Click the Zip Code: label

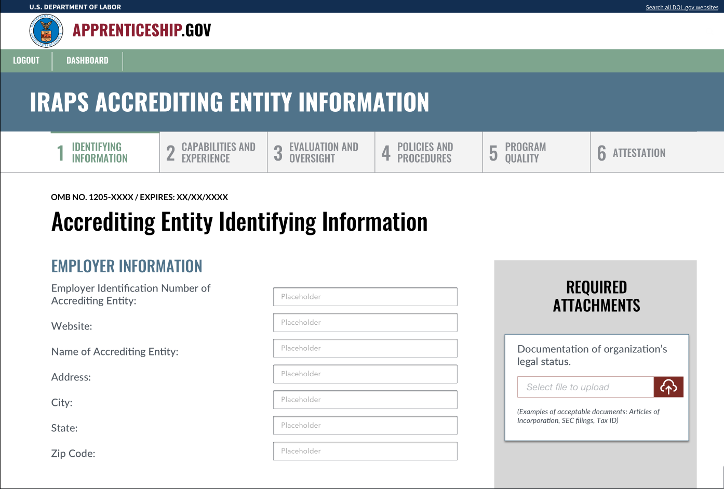tap(73, 454)
